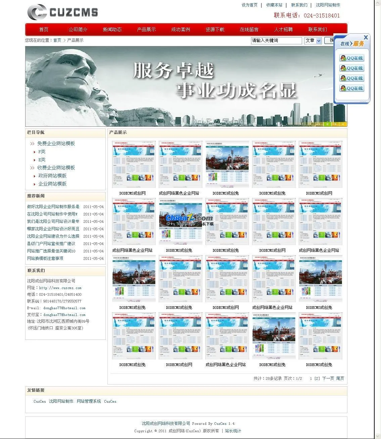Image resolution: width=381 pixels, height=439 pixels.
Task: Open news 县级门户网站宣传推广建议
Action: pyautogui.click(x=51, y=244)
